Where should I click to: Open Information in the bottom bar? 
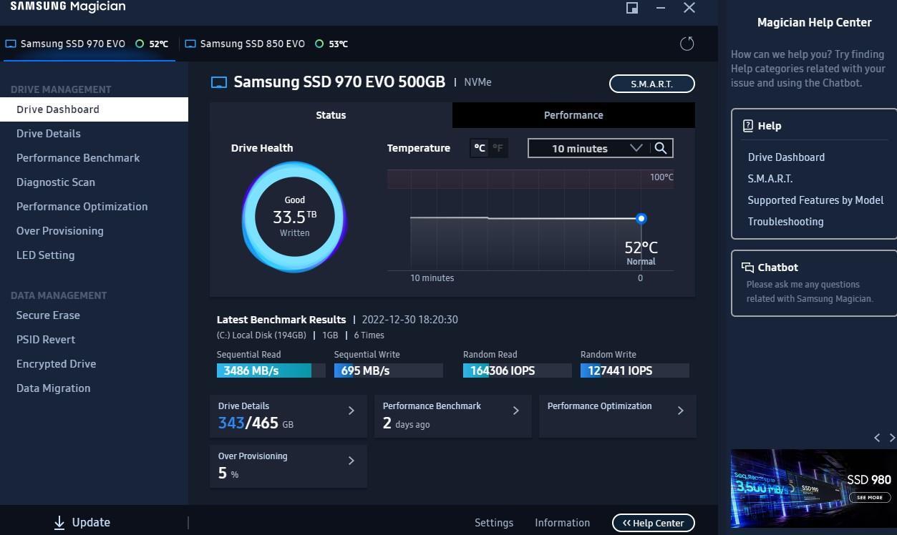pos(562,523)
